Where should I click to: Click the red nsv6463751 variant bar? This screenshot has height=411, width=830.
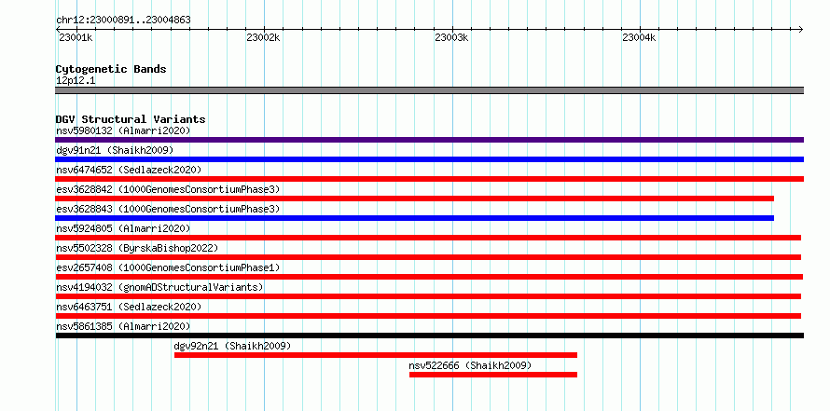428,316
